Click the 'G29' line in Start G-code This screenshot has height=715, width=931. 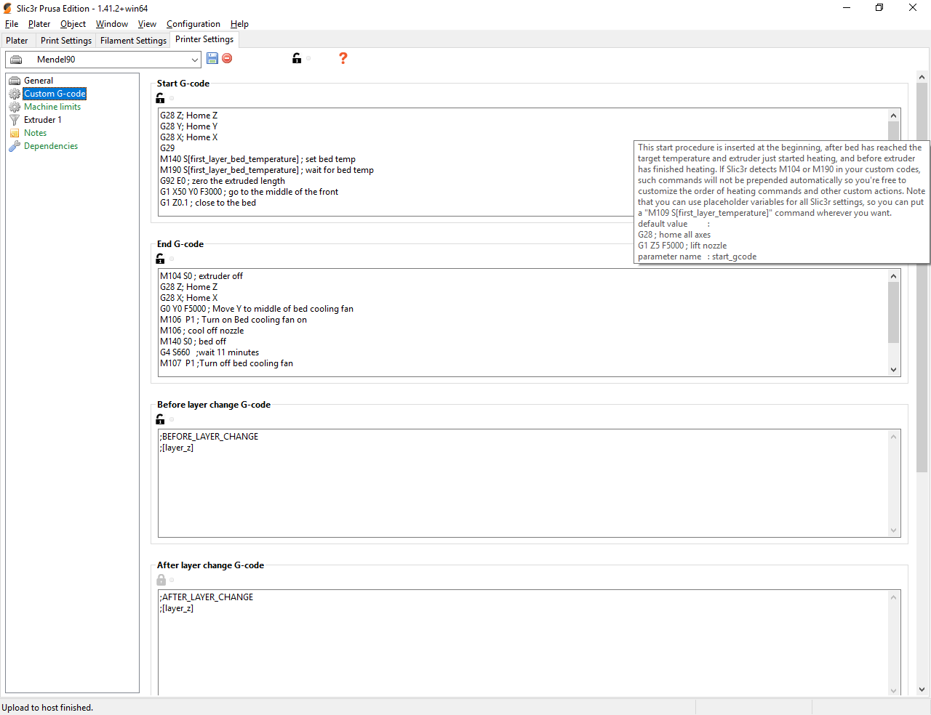[x=167, y=148]
